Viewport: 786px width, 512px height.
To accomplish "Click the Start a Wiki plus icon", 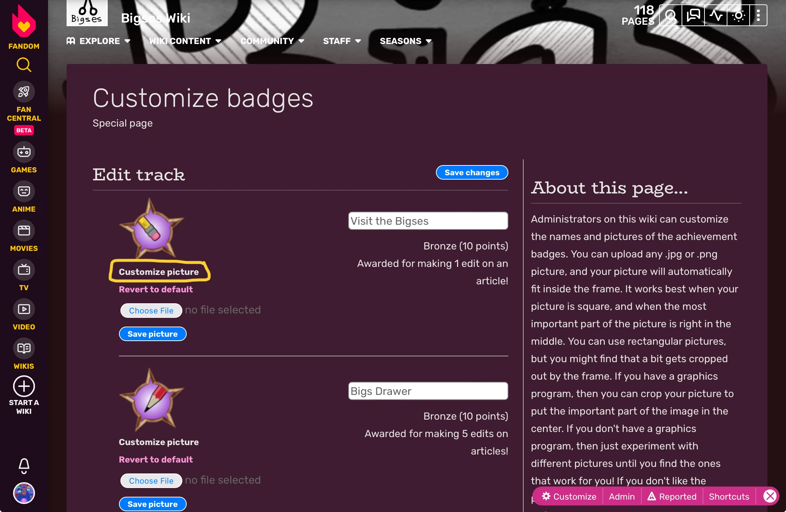I will click(x=24, y=386).
